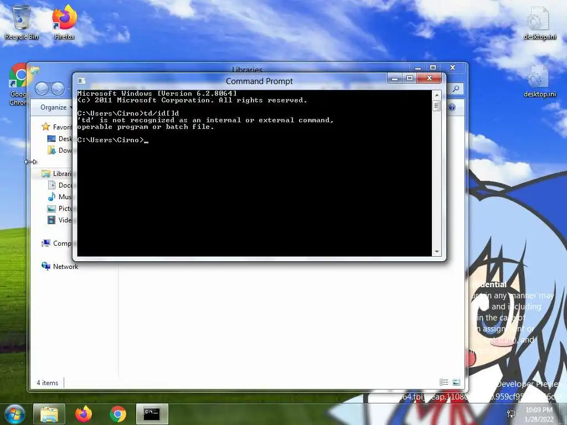Close the Command Prompt window
This screenshot has height=425, width=567.
(x=429, y=78)
